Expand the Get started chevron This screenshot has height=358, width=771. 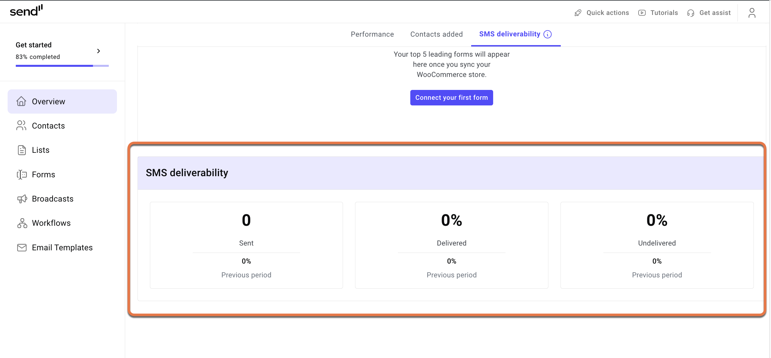click(98, 51)
